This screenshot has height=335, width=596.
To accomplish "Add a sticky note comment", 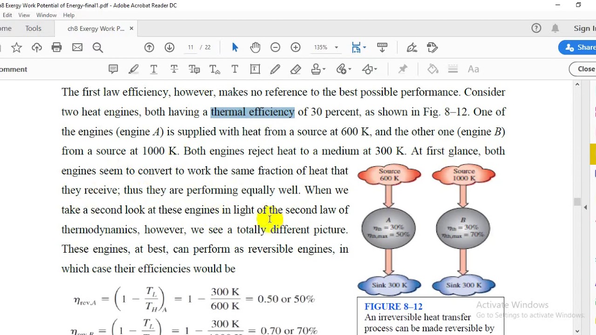I will [x=113, y=69].
